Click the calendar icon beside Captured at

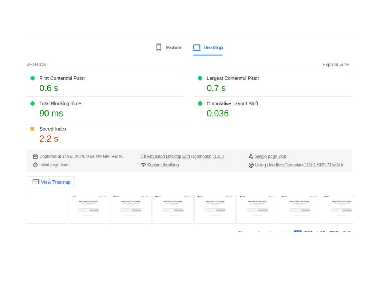(x=35, y=157)
